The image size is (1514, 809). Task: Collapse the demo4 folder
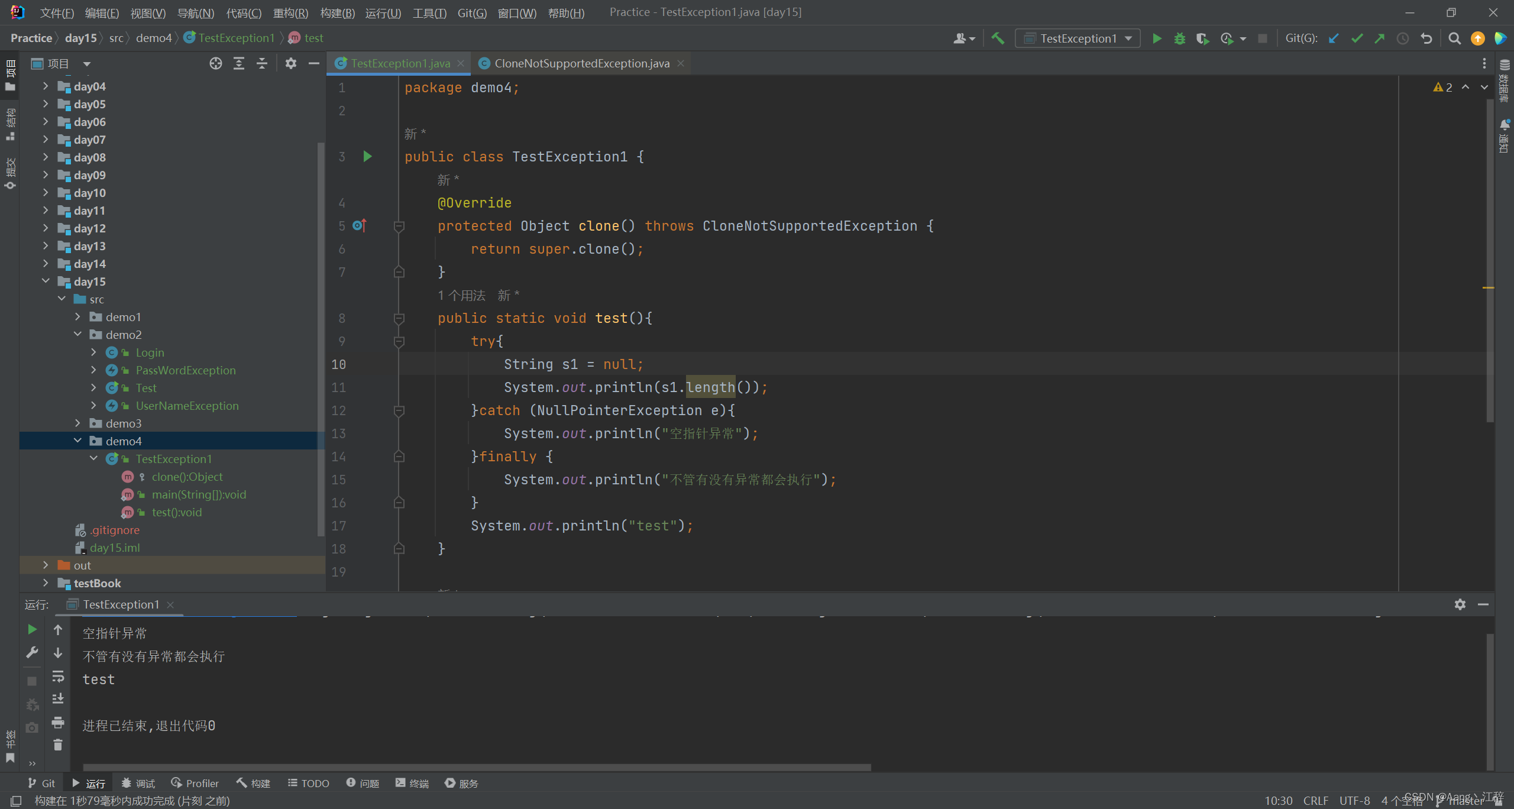click(77, 441)
